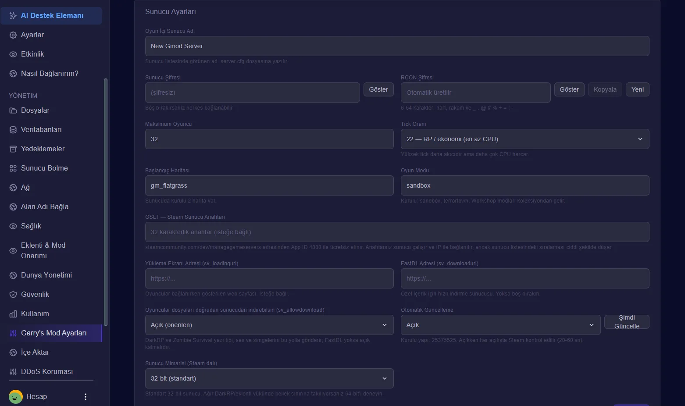The image size is (685, 406).
Task: Click the Ayarlar gear icon
Action: point(13,35)
